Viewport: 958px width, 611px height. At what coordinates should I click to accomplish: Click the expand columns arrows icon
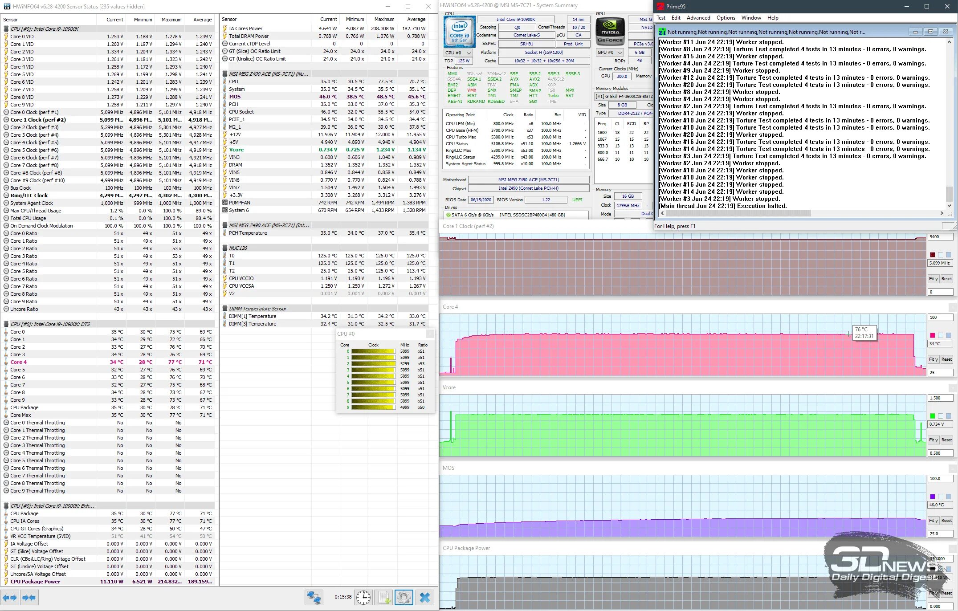[10, 598]
